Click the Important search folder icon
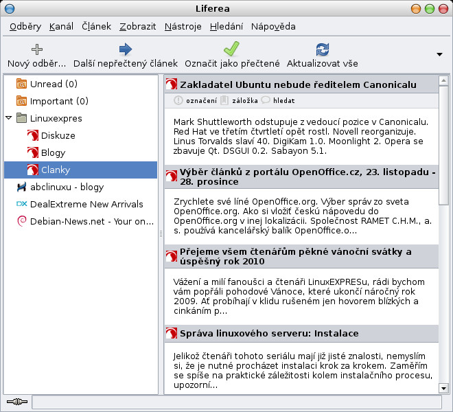 coord(22,101)
